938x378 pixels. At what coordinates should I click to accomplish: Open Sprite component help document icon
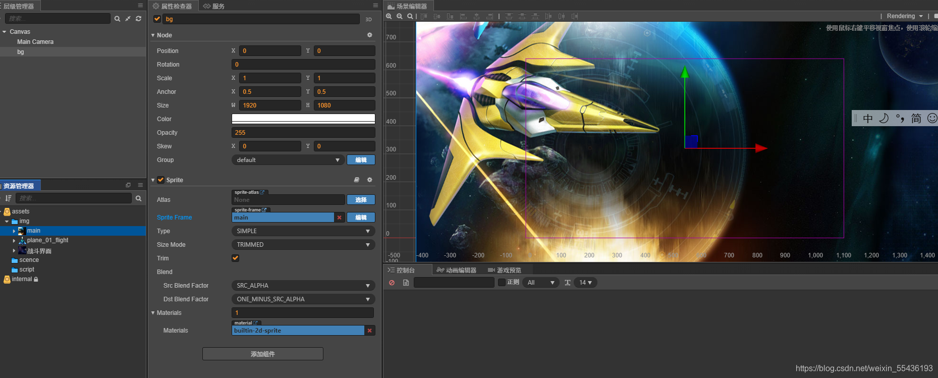tap(357, 180)
